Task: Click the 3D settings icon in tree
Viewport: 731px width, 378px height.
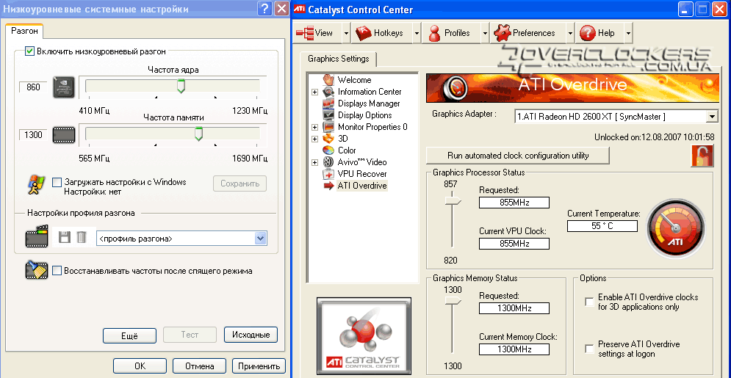Action: [x=329, y=138]
